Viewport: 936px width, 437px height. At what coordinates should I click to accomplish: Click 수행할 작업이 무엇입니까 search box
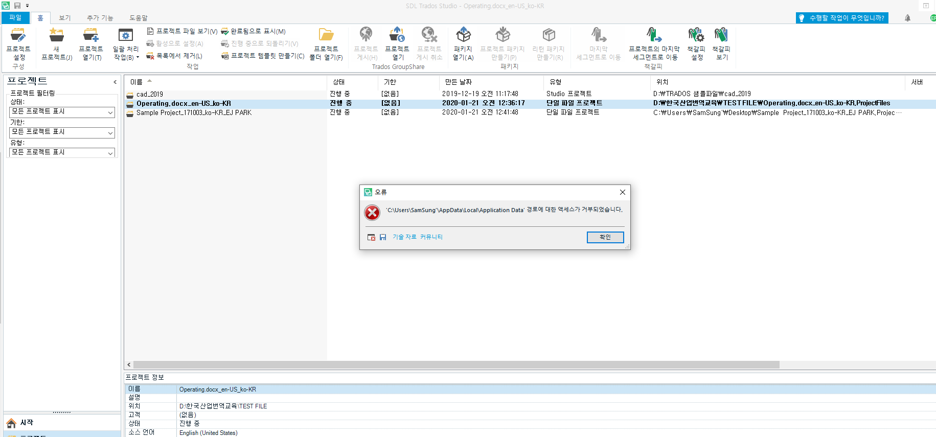[x=842, y=18]
